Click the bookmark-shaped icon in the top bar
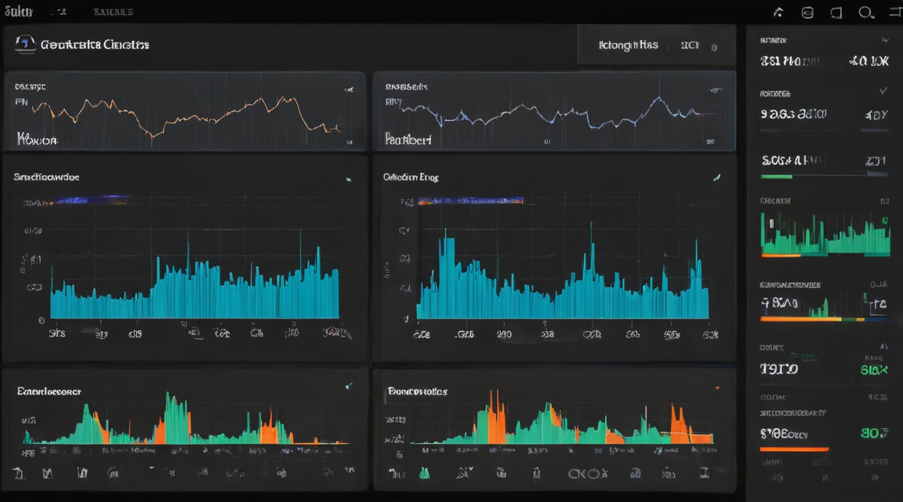This screenshot has width=903, height=502. coord(836,12)
